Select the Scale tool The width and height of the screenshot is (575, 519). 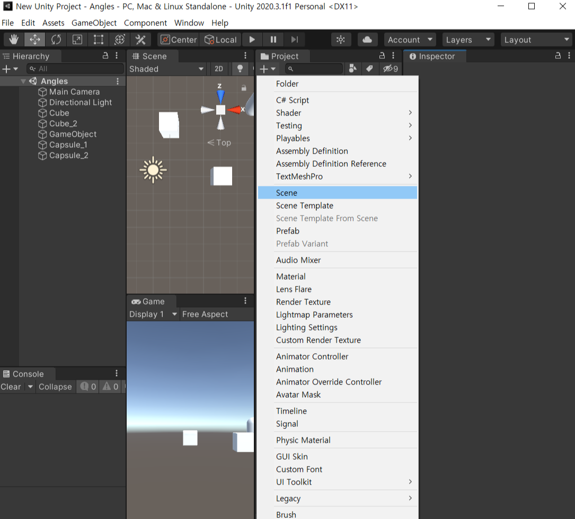[x=77, y=40]
